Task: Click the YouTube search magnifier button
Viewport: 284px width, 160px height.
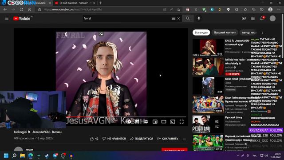Action: (188, 18)
